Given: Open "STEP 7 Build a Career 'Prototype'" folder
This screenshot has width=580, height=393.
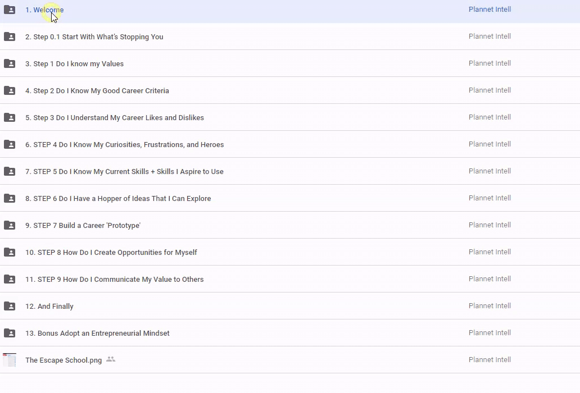Looking at the screenshot, I should coord(83,225).
